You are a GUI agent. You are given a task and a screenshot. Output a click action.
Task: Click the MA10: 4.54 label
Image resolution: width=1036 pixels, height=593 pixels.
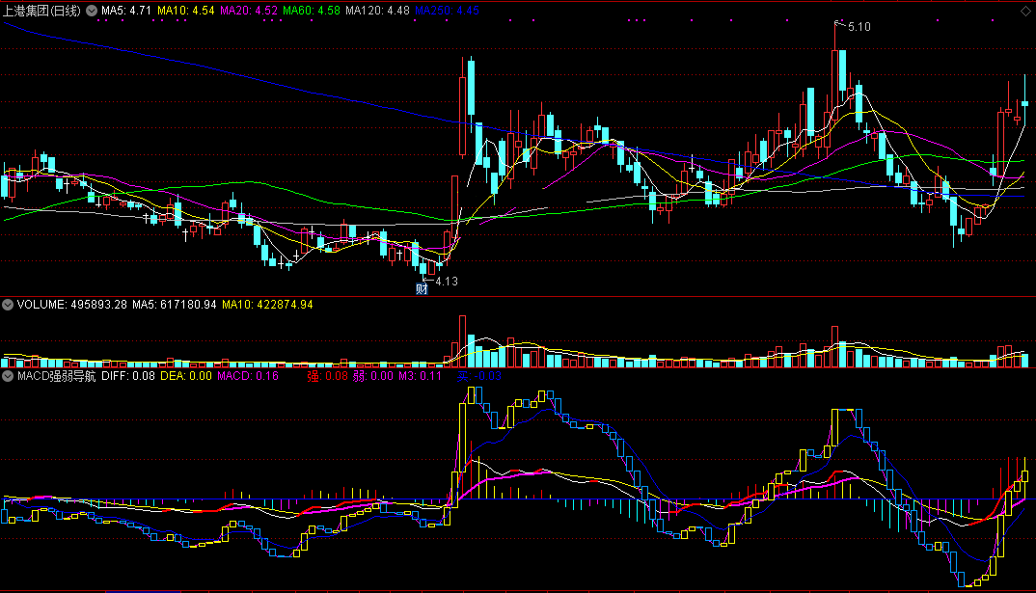[x=185, y=11]
